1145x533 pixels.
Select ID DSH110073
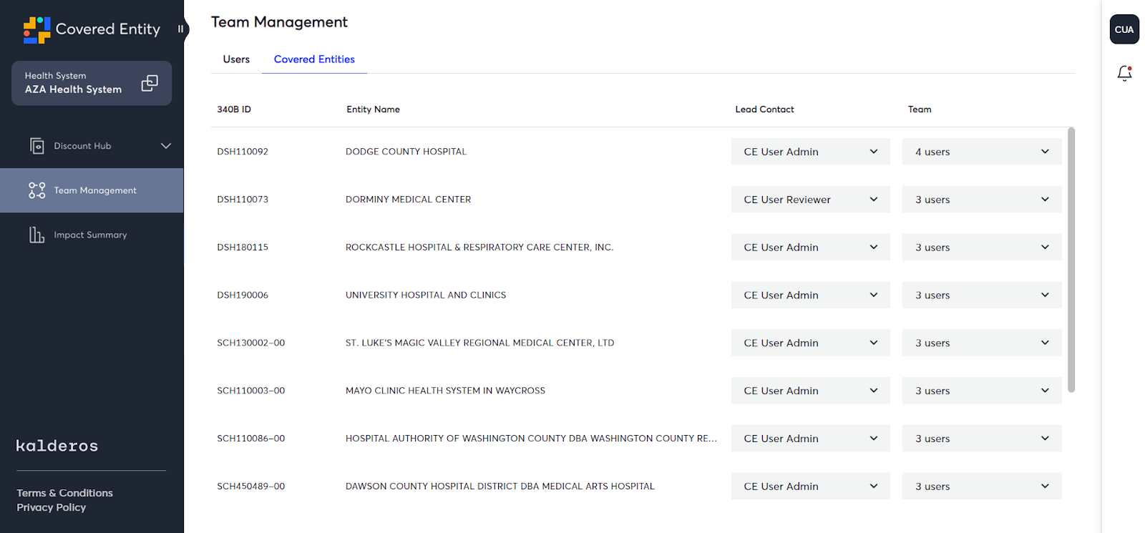click(243, 200)
